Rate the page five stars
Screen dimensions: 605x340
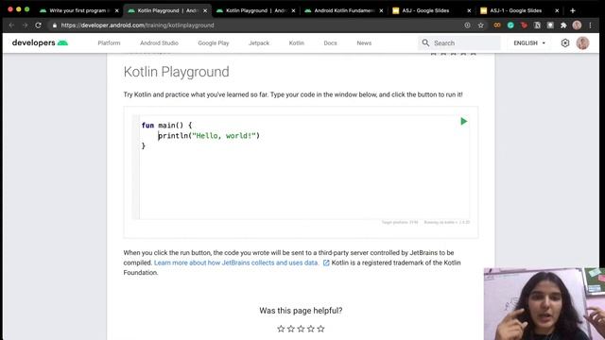click(321, 329)
